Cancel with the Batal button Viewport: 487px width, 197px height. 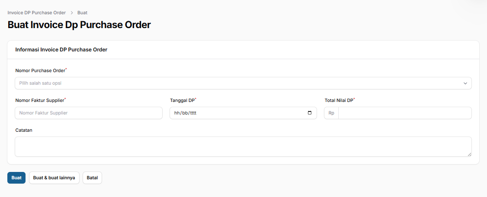(92, 178)
